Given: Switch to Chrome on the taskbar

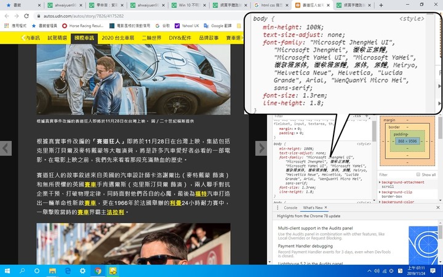Looking at the screenshot, I should coord(98,271).
